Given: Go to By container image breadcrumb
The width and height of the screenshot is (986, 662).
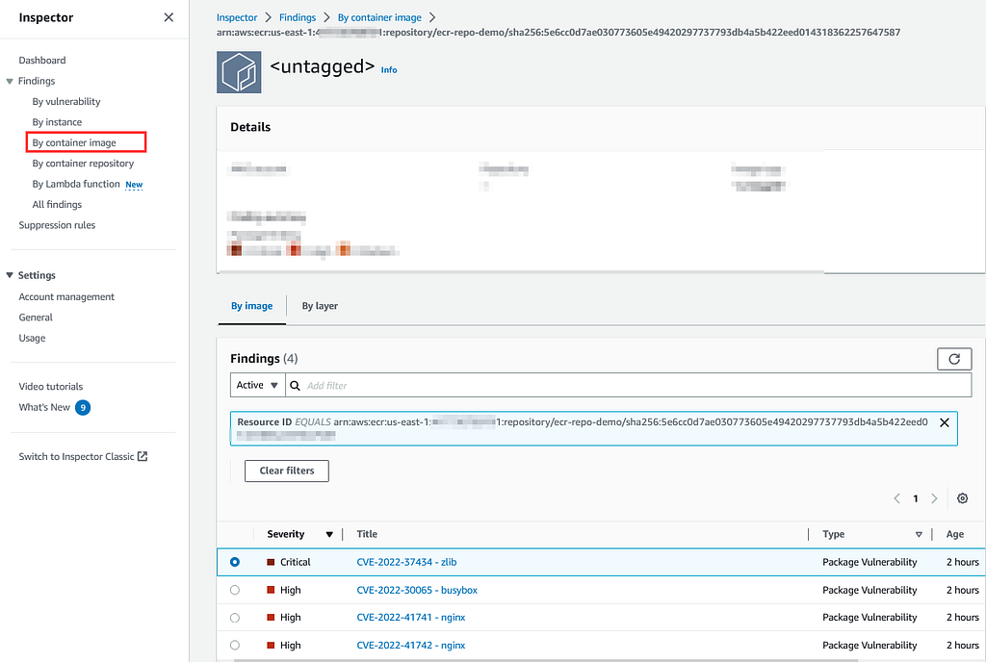Looking at the screenshot, I should point(379,17).
